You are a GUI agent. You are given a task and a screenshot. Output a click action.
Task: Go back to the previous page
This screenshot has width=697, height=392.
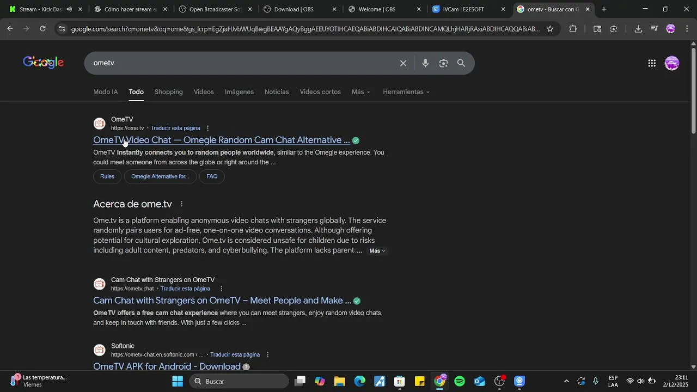(10, 29)
